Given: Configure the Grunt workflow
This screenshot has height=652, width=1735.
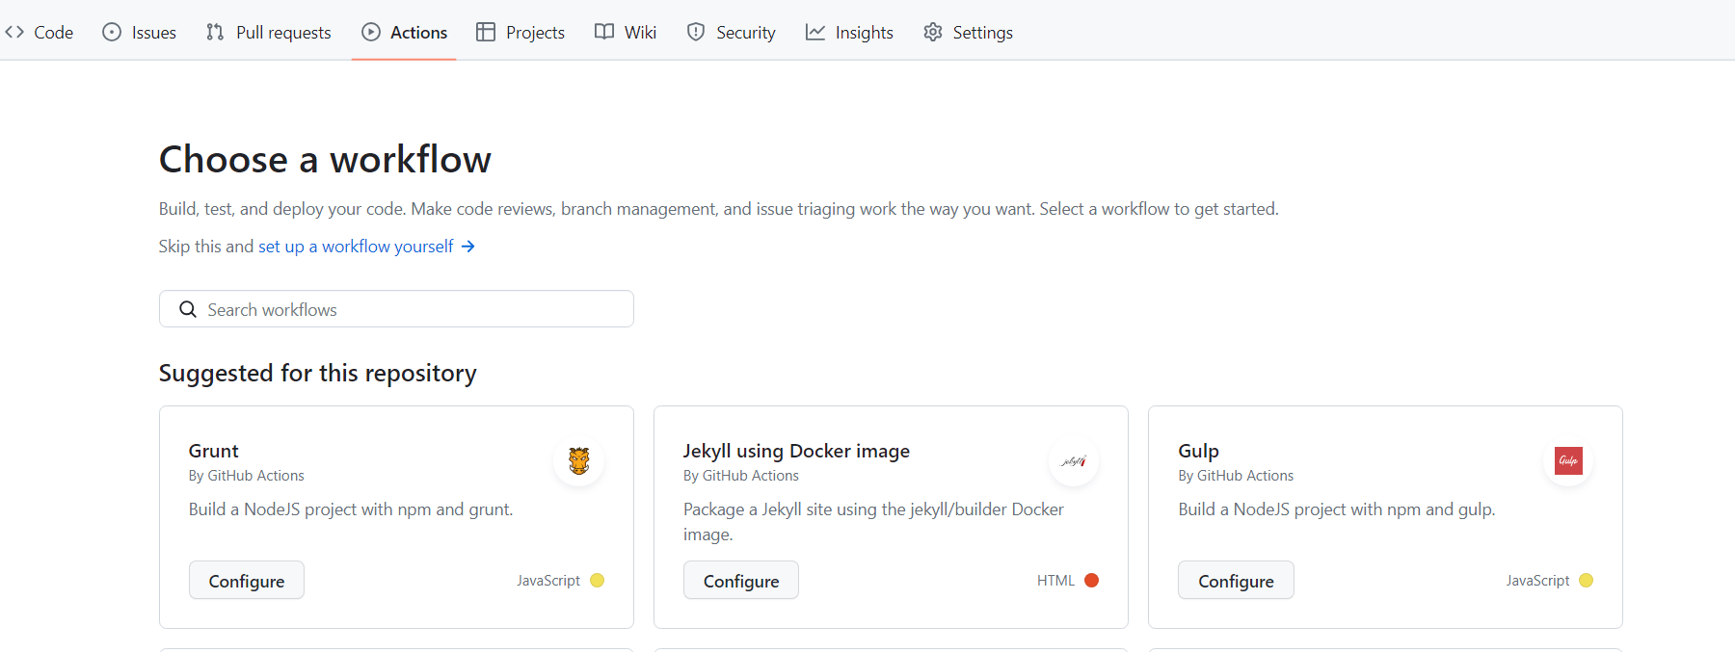Looking at the screenshot, I should coord(247,581).
